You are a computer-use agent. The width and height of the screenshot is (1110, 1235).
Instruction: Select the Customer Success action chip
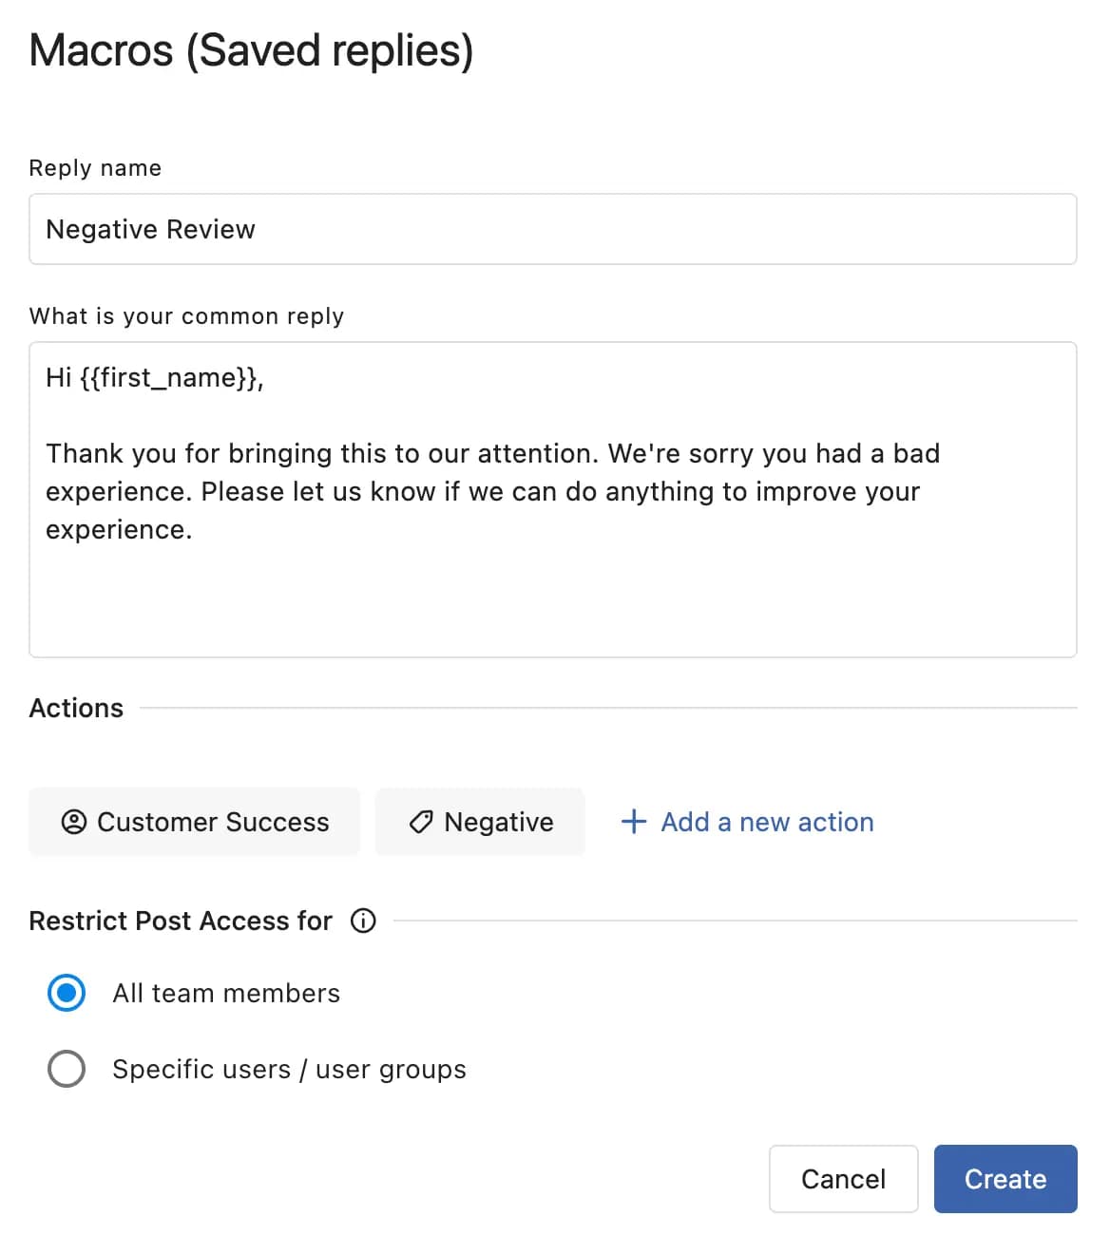click(194, 822)
